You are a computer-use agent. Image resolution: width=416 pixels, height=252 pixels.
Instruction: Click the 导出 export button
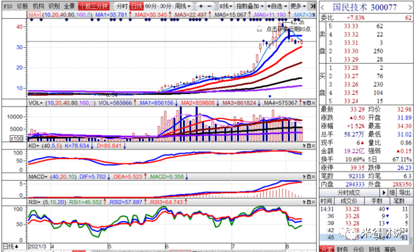[x=405, y=192]
